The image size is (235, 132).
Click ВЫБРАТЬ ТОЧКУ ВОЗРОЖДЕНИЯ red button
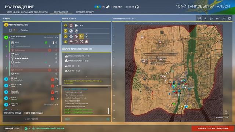pyautogui.click(x=213, y=128)
